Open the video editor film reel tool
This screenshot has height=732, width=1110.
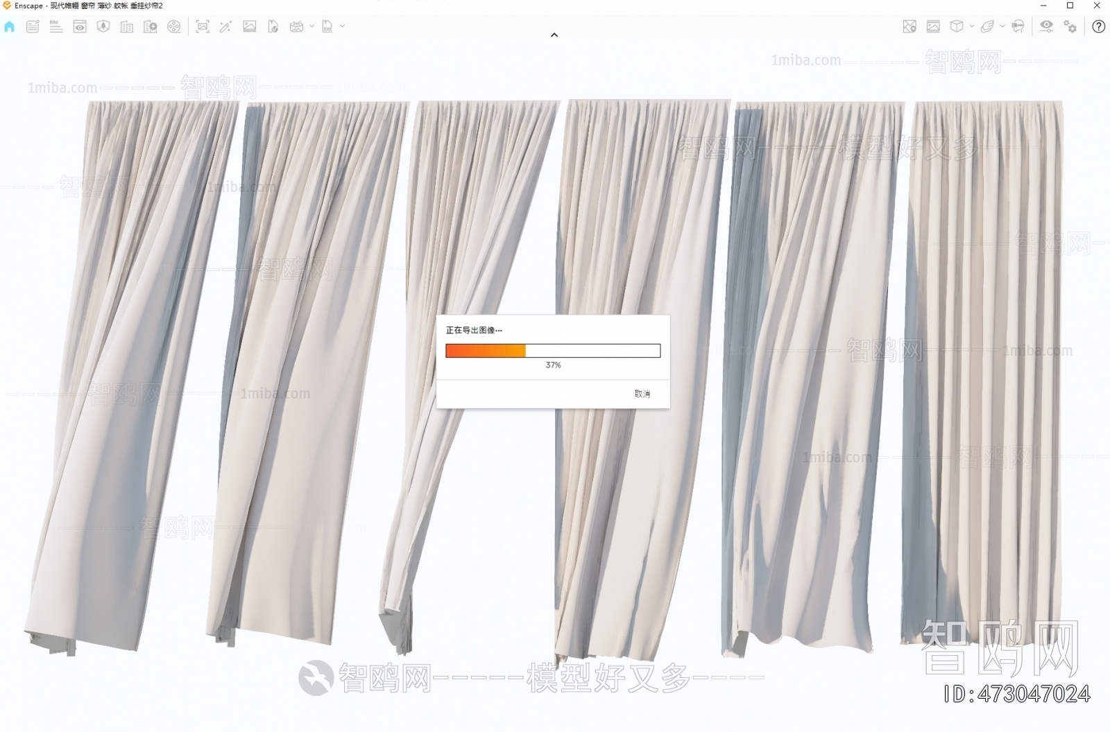tap(174, 27)
